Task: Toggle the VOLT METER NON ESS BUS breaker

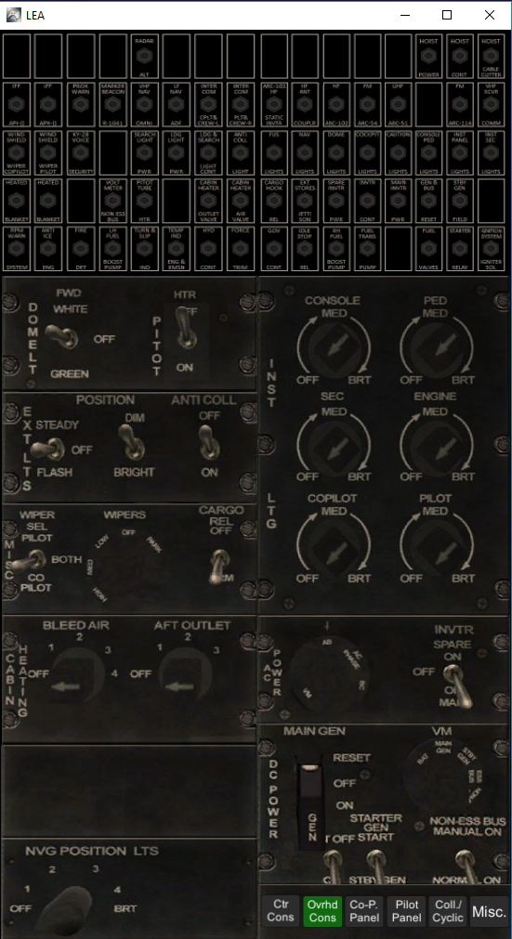Action: 112,201
